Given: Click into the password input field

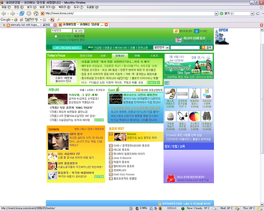Looking at the screenshot, I should pyautogui.click(x=62, y=31).
